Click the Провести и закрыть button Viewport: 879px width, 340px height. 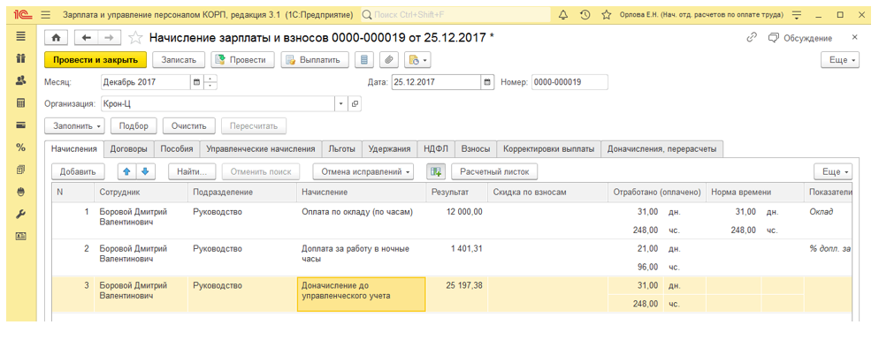coord(96,60)
